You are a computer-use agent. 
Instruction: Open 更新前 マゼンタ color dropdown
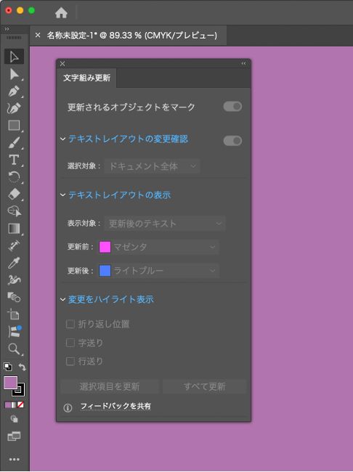click(x=159, y=247)
